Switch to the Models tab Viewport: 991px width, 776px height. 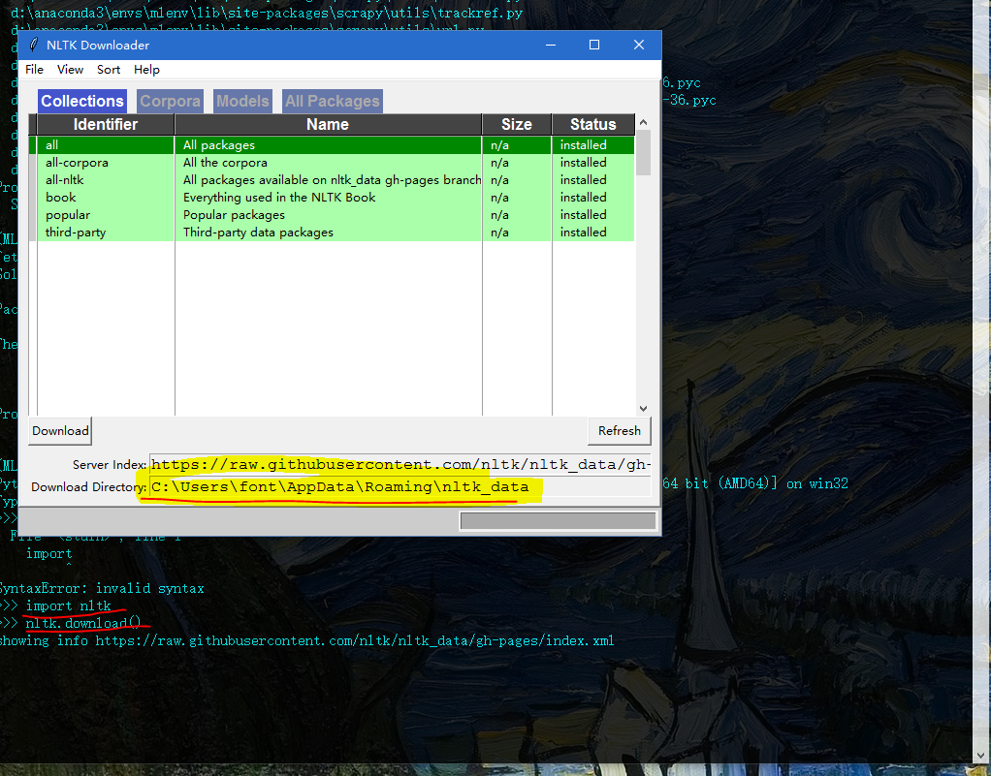click(242, 101)
